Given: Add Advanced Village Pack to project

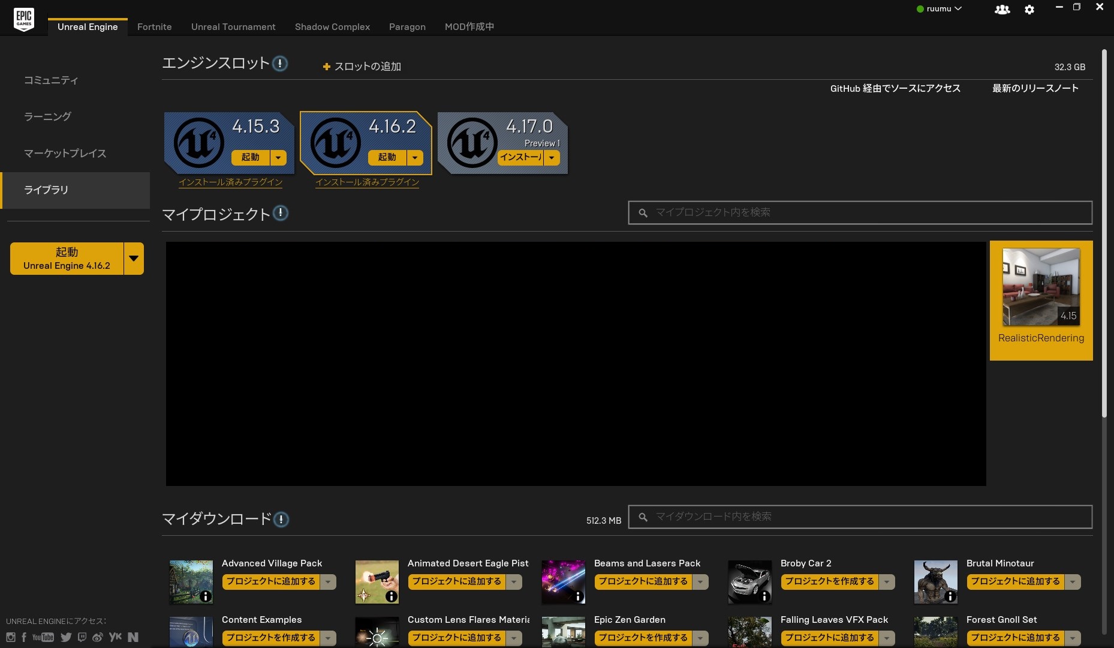Looking at the screenshot, I should tap(271, 582).
